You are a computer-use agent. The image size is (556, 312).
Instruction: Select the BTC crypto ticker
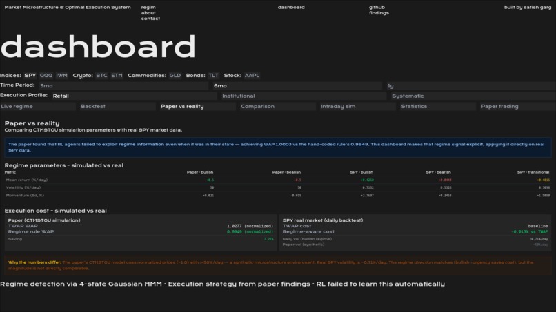point(101,76)
